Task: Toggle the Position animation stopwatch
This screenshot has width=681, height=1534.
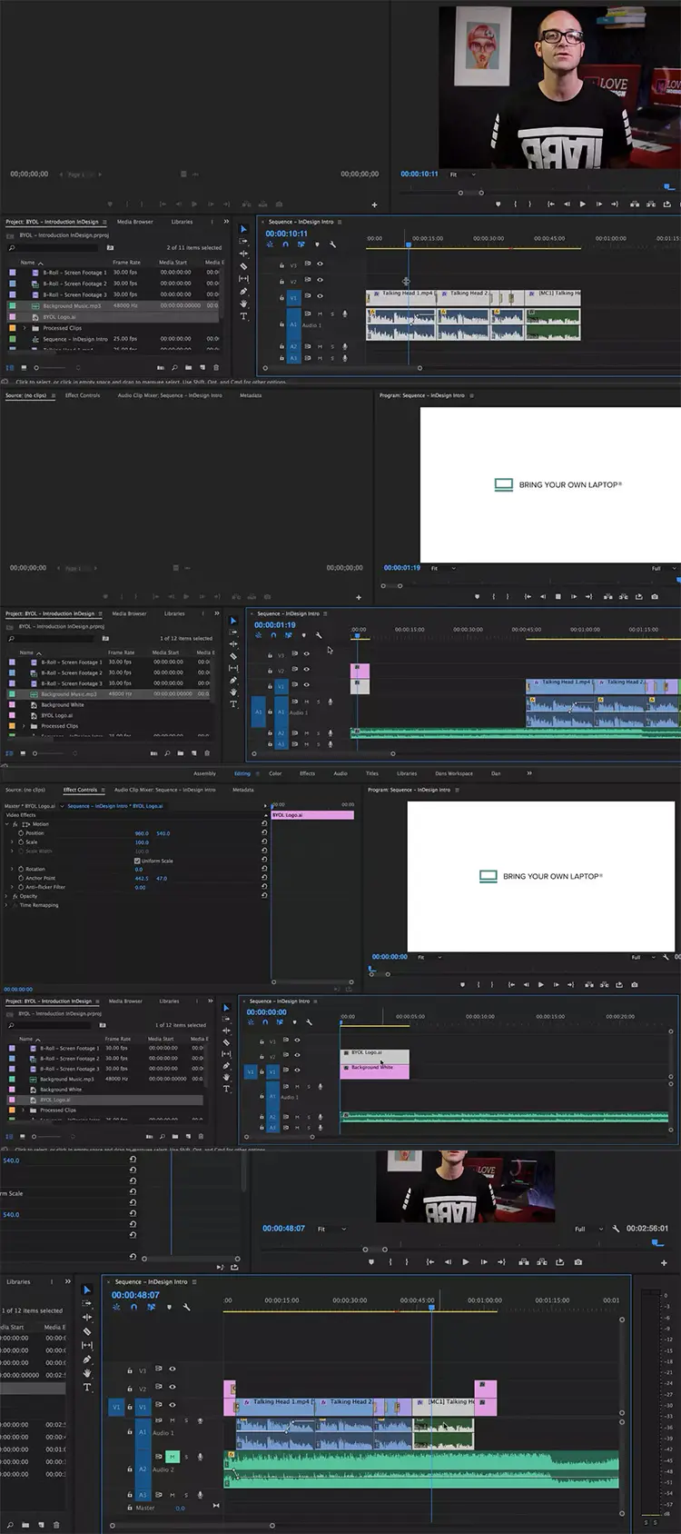Action: pos(21,833)
